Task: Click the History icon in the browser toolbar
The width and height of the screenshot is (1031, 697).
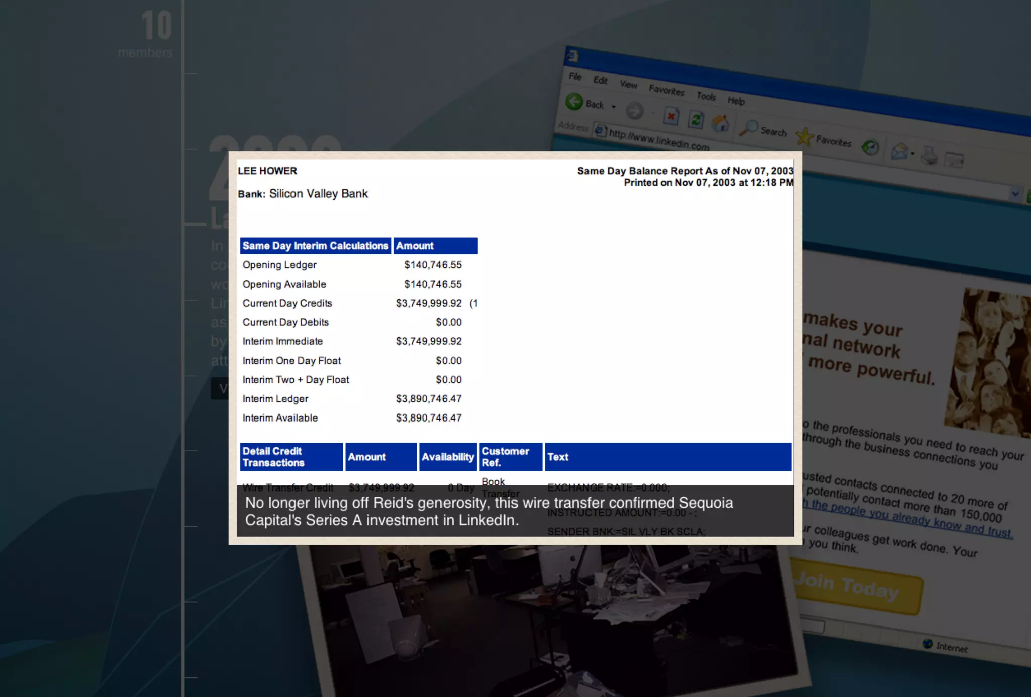Action: [870, 147]
